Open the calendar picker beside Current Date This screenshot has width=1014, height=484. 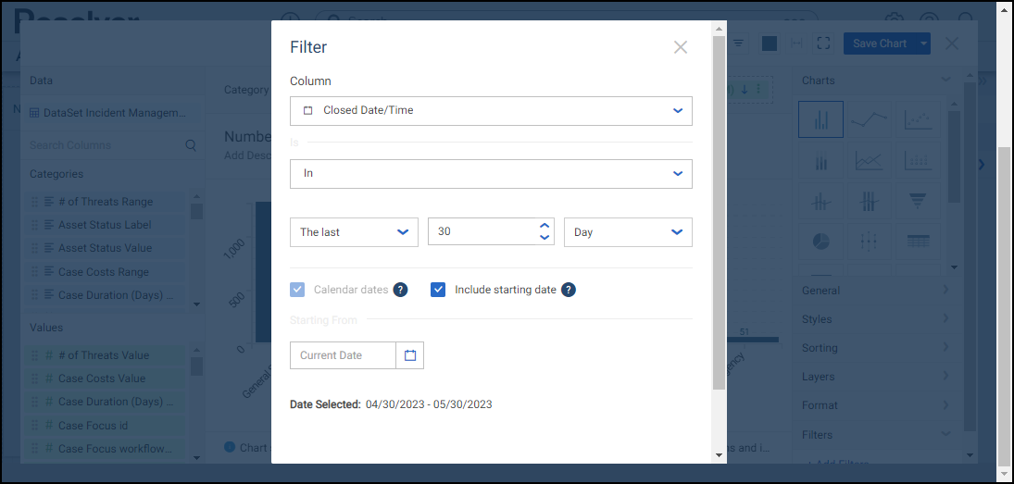[x=410, y=355]
